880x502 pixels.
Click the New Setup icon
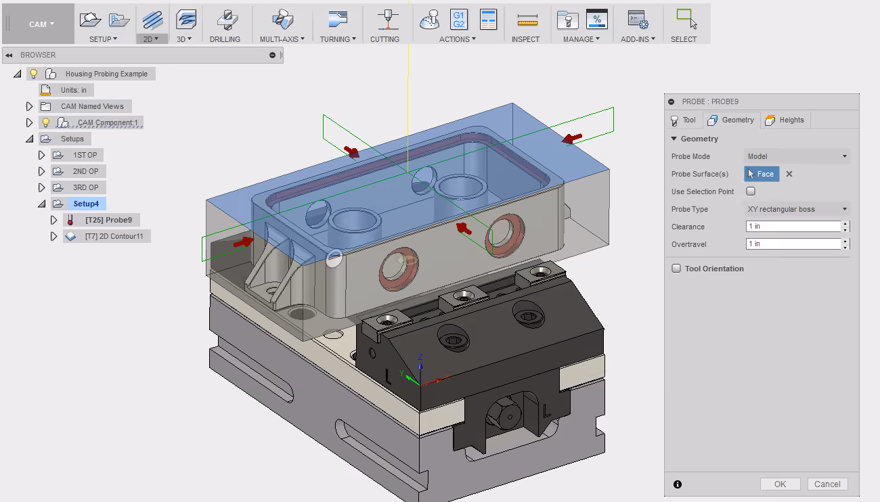pyautogui.click(x=90, y=20)
